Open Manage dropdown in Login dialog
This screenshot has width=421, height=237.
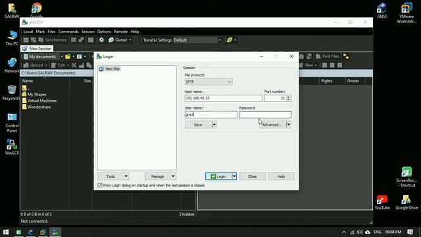161,176
